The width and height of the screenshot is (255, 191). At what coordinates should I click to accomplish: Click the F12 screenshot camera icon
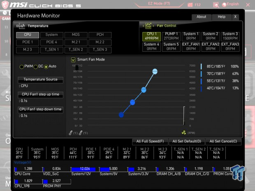(x=190, y=5)
